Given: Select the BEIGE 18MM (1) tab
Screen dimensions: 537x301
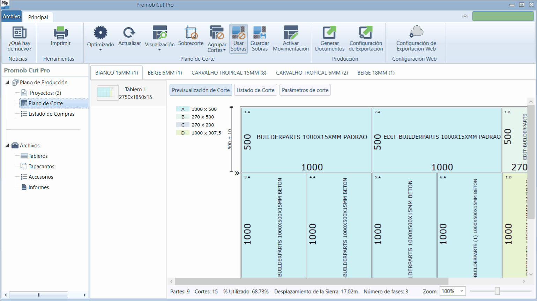Looking at the screenshot, I should tap(376, 72).
